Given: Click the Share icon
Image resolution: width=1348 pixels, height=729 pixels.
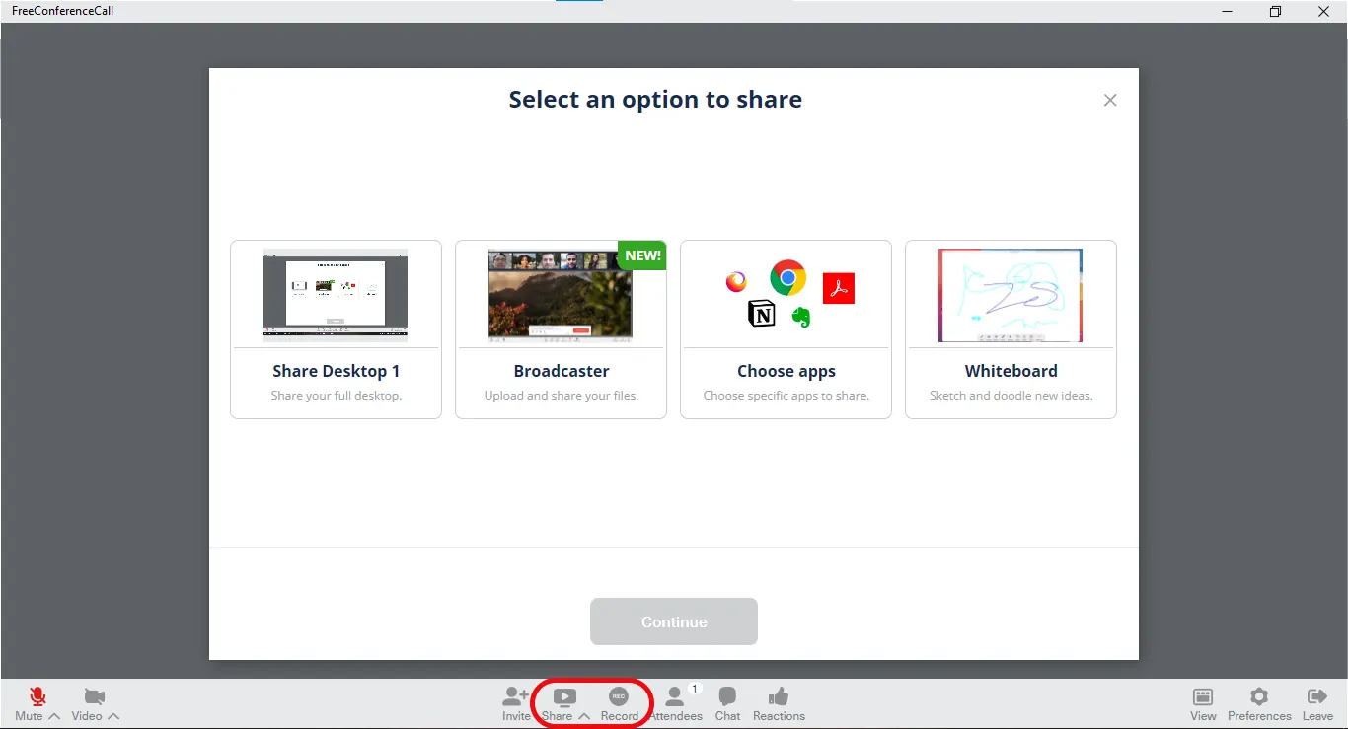Looking at the screenshot, I should (x=562, y=695).
